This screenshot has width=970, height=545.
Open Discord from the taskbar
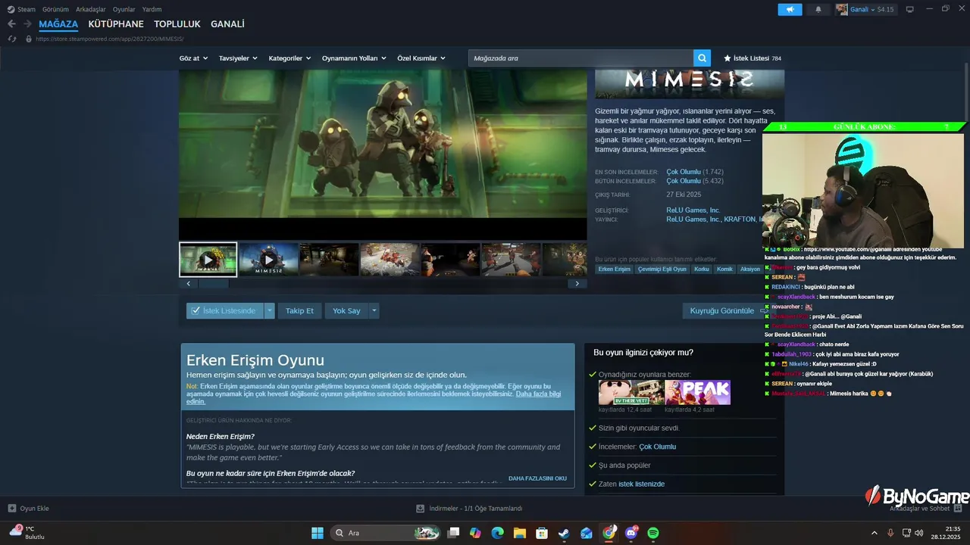coord(631,533)
